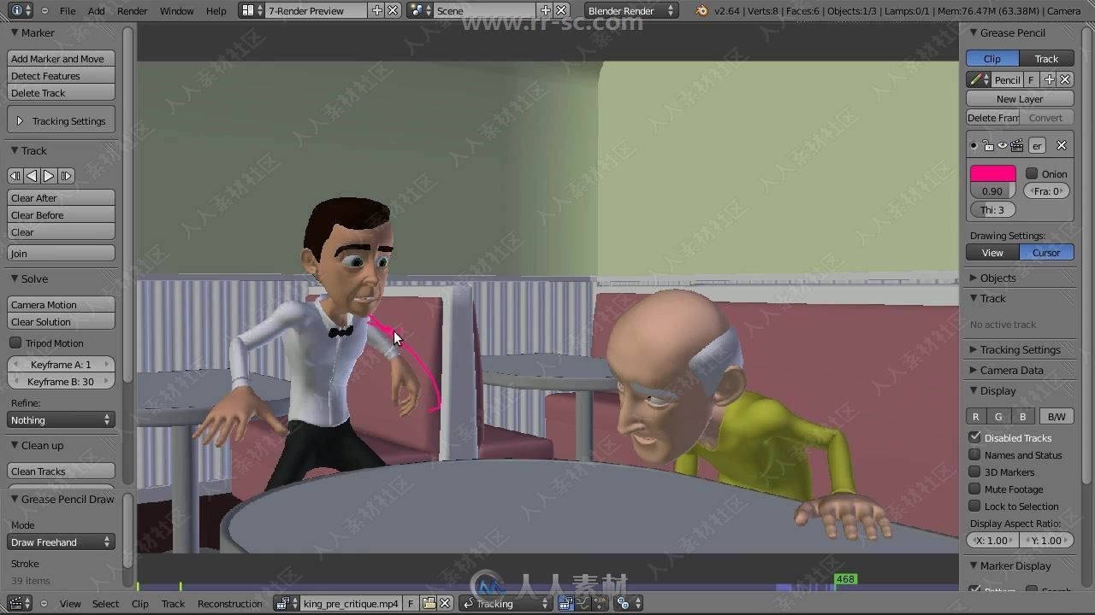Enable 3D Markers display

click(x=974, y=471)
